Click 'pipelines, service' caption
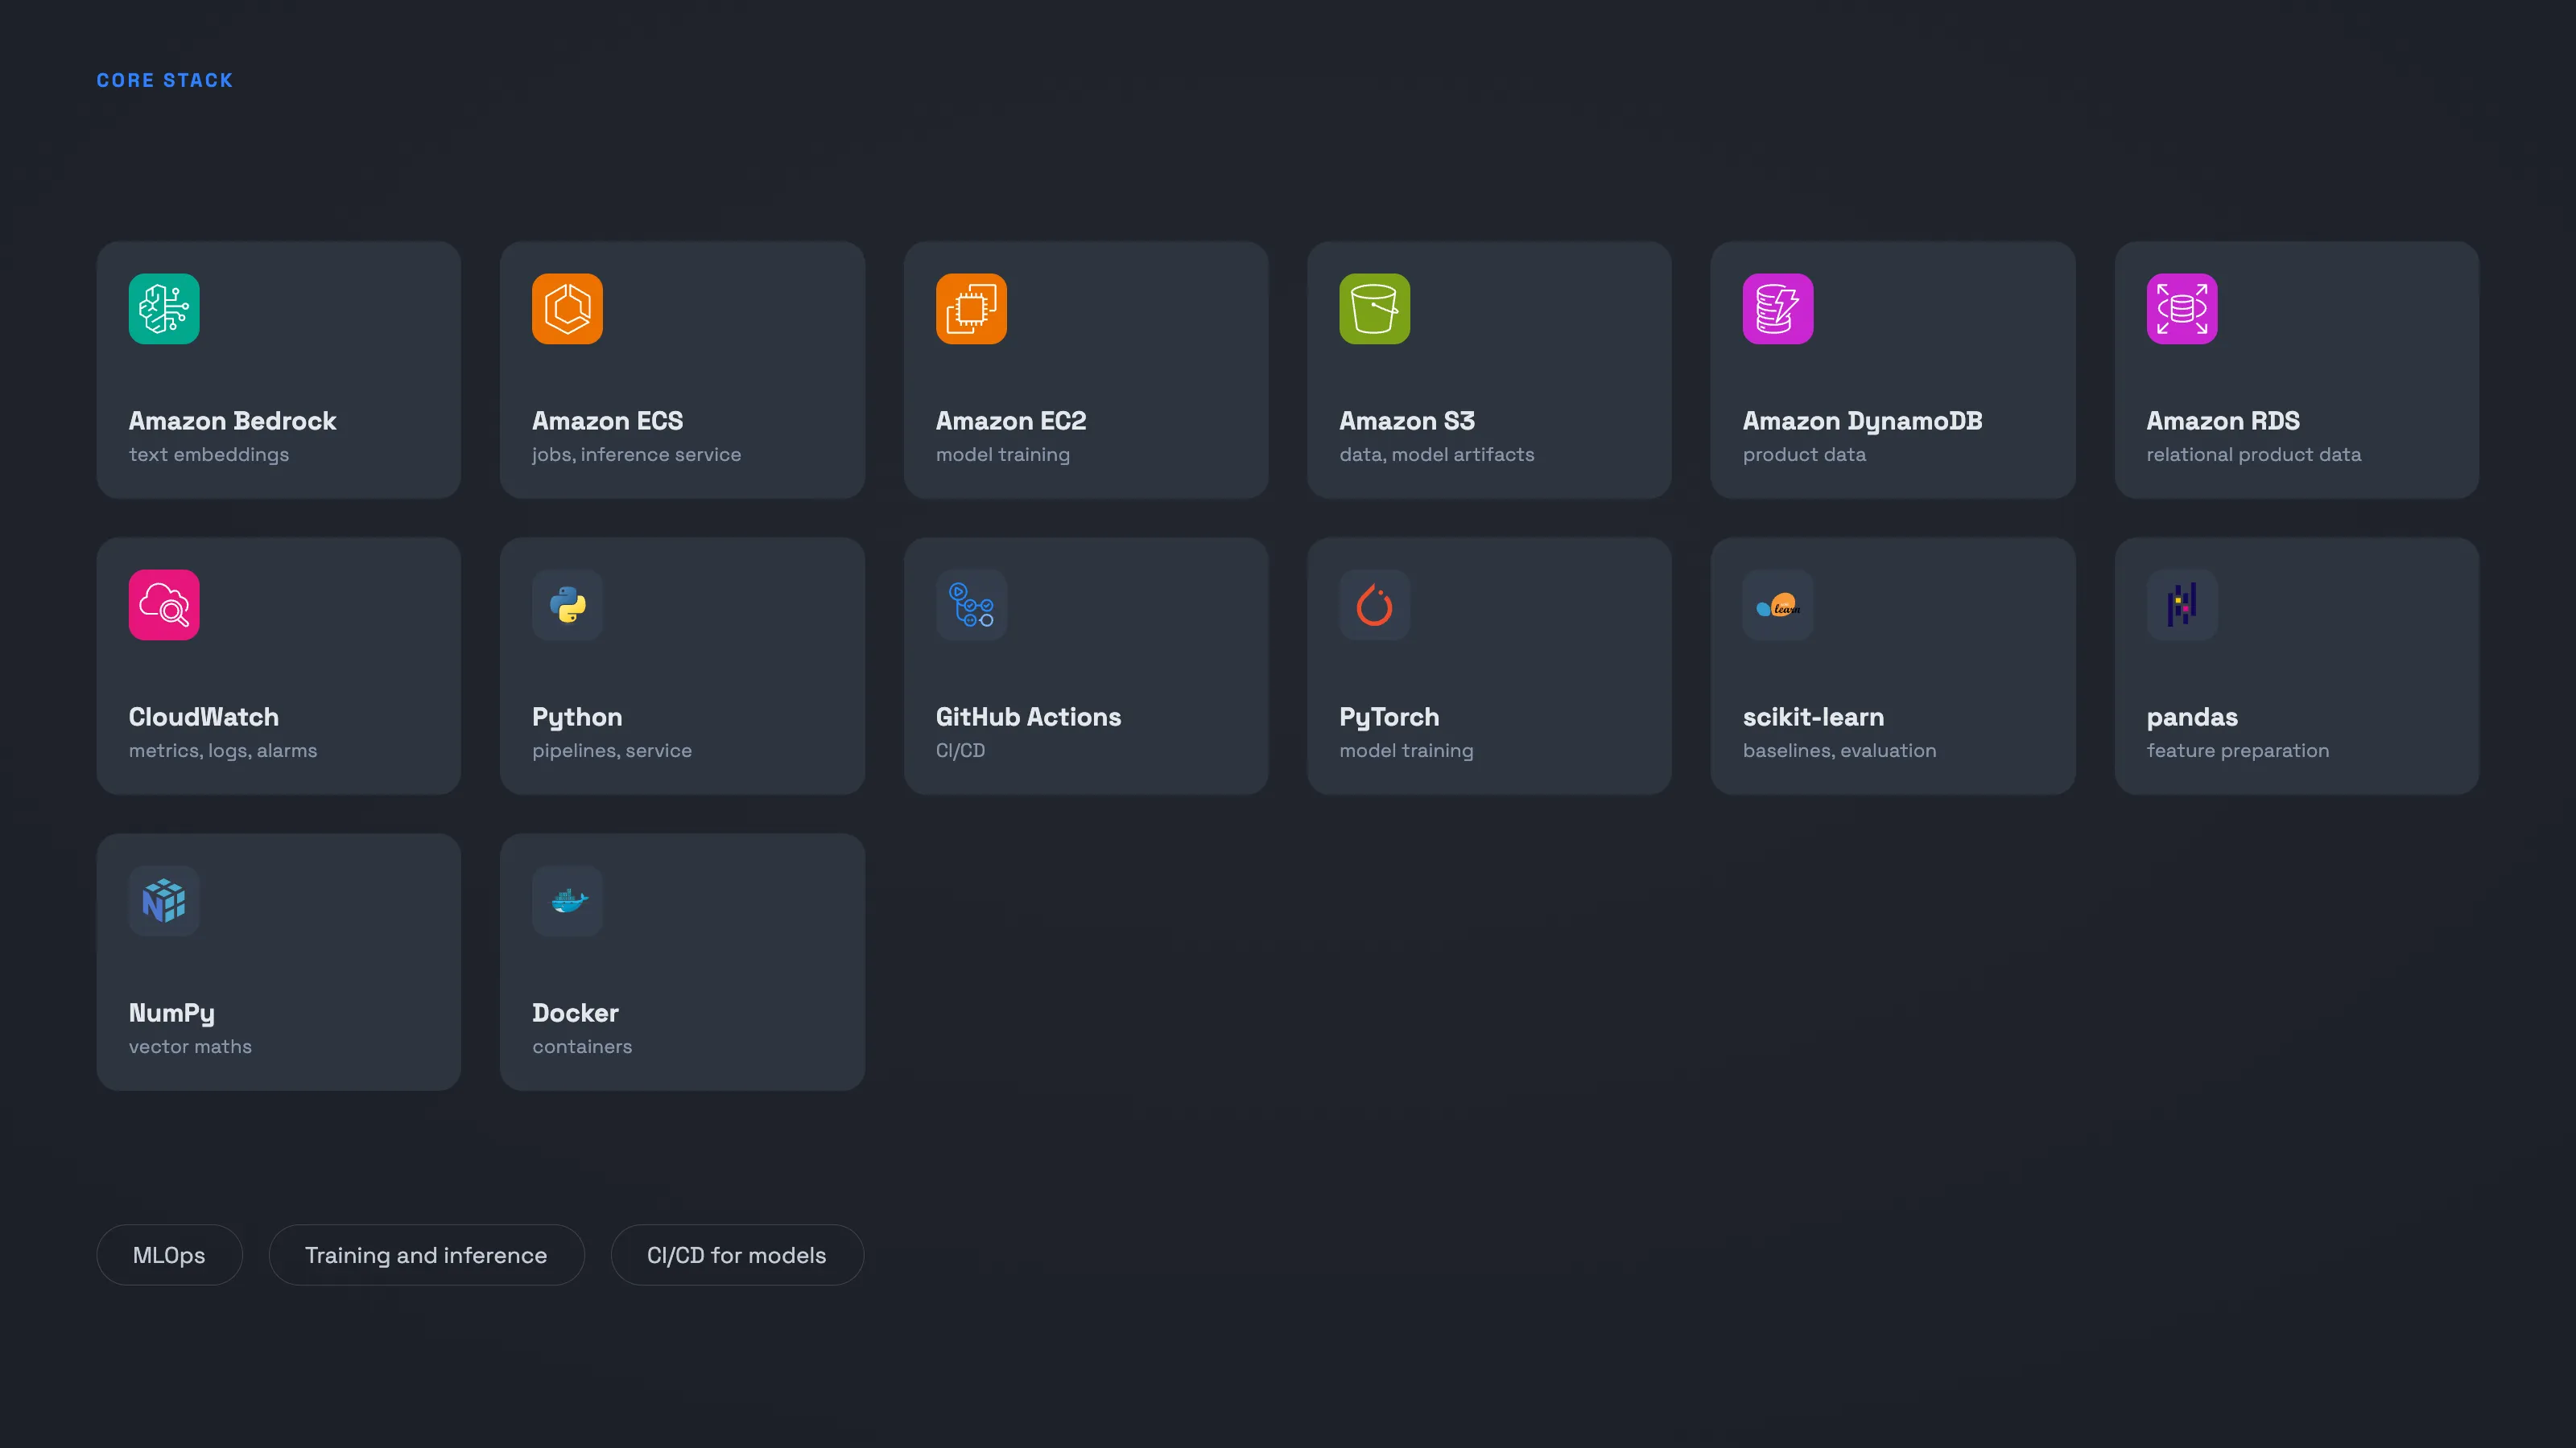Image resolution: width=2576 pixels, height=1448 pixels. pyautogui.click(x=612, y=751)
